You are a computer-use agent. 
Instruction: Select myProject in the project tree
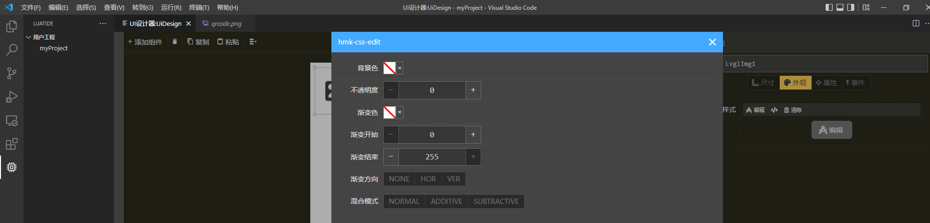(x=54, y=48)
